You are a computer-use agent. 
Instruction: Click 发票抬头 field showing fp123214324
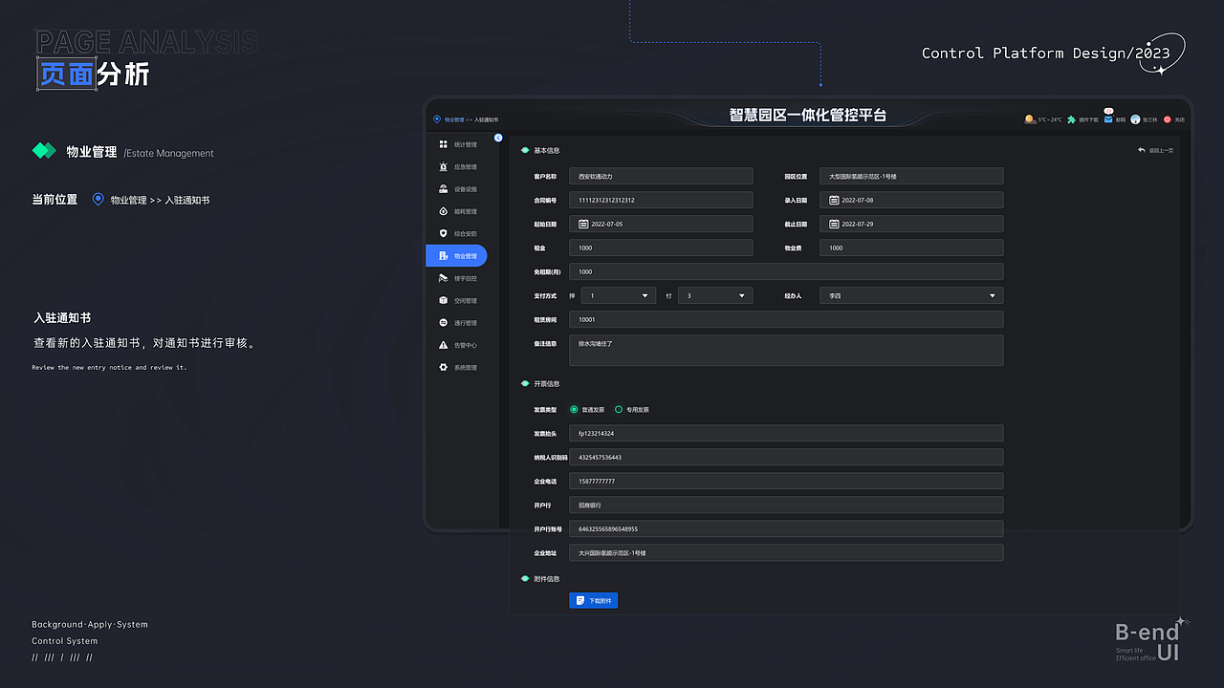tap(786, 433)
